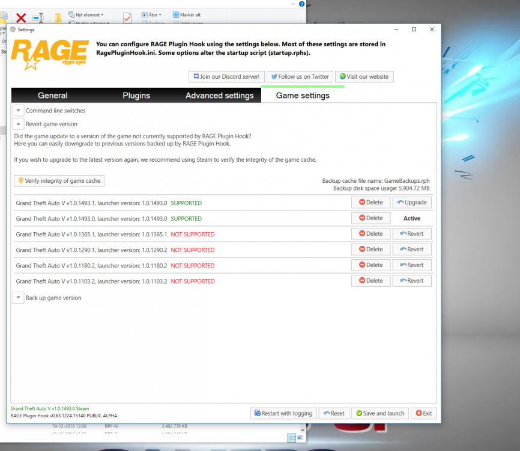This screenshot has width=520, height=451.
Task: Click red X delete icon in Explorer ribbon
Action: point(21,17)
